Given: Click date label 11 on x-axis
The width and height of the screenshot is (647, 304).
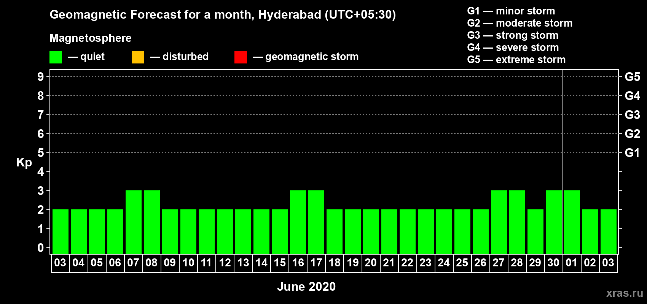Looking at the screenshot, I should click(x=206, y=263).
